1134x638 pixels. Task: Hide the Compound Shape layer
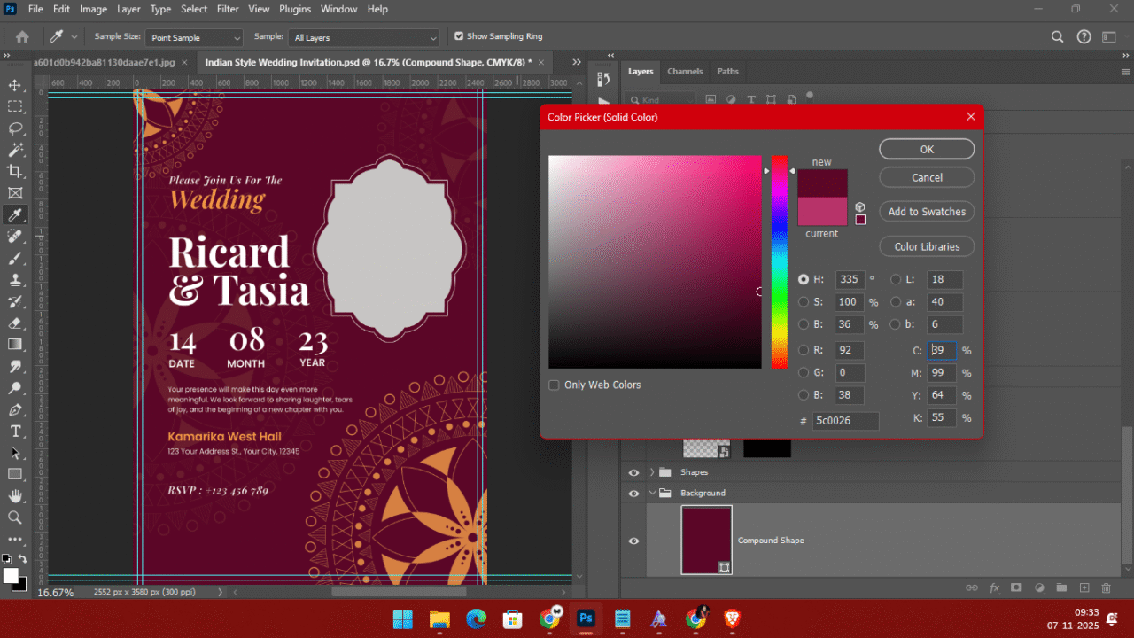pos(633,541)
